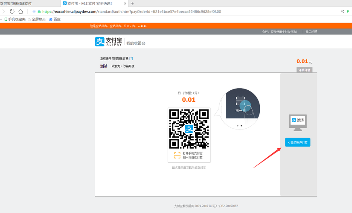Click the address bar URL

(x=131, y=12)
